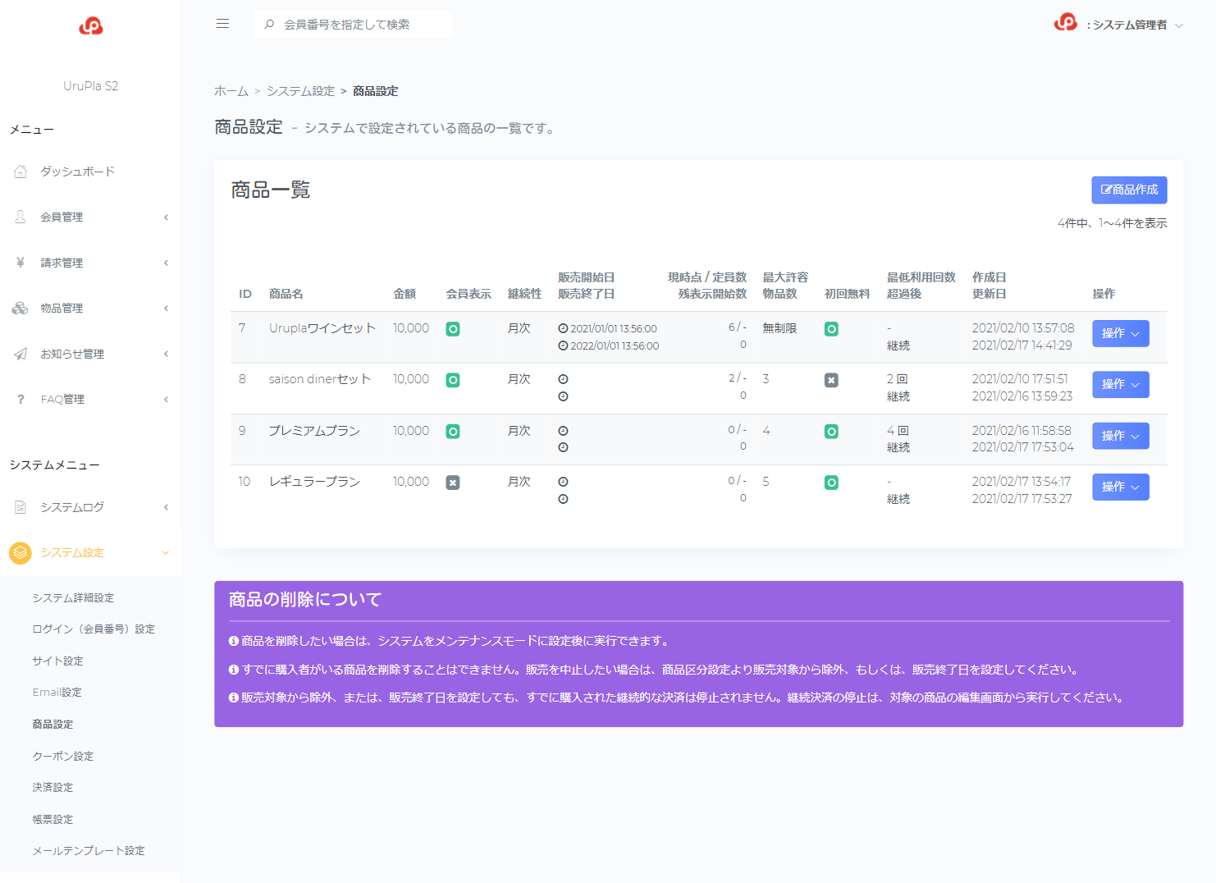Click the sale start clock icon for saison dinerセット
The width and height of the screenshot is (1216, 883).
563,379
